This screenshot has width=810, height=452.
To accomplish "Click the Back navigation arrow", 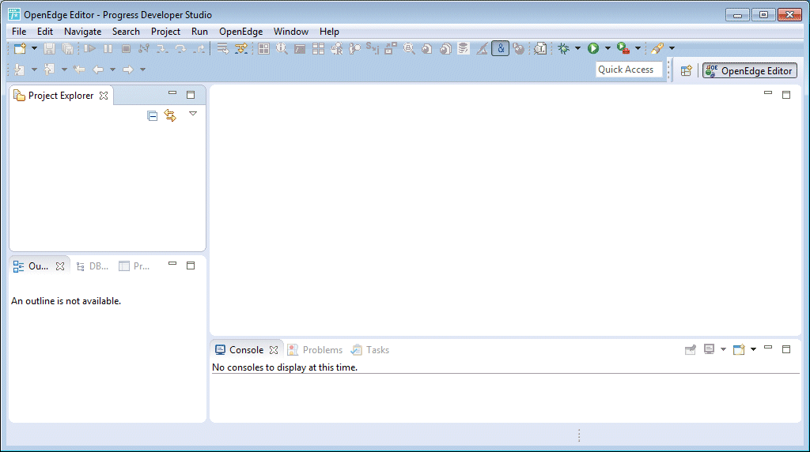I will [98, 69].
